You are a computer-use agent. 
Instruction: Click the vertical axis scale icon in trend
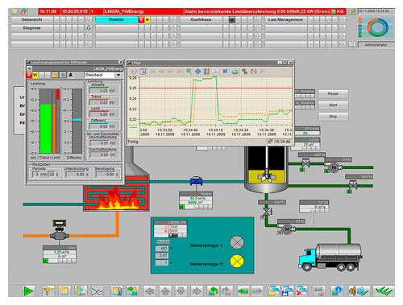pyautogui.click(x=206, y=72)
